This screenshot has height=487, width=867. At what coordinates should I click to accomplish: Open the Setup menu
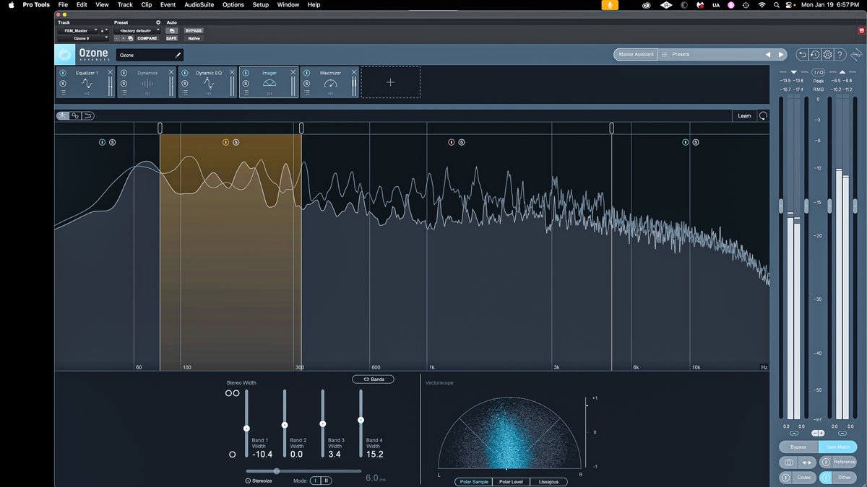260,4
